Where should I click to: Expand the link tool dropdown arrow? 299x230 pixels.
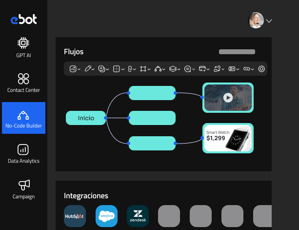pyautogui.click(x=253, y=69)
